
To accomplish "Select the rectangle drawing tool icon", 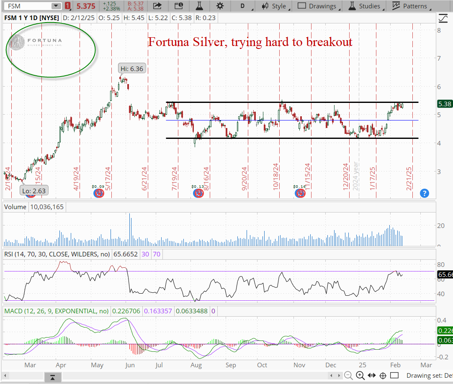I will [394, 375].
